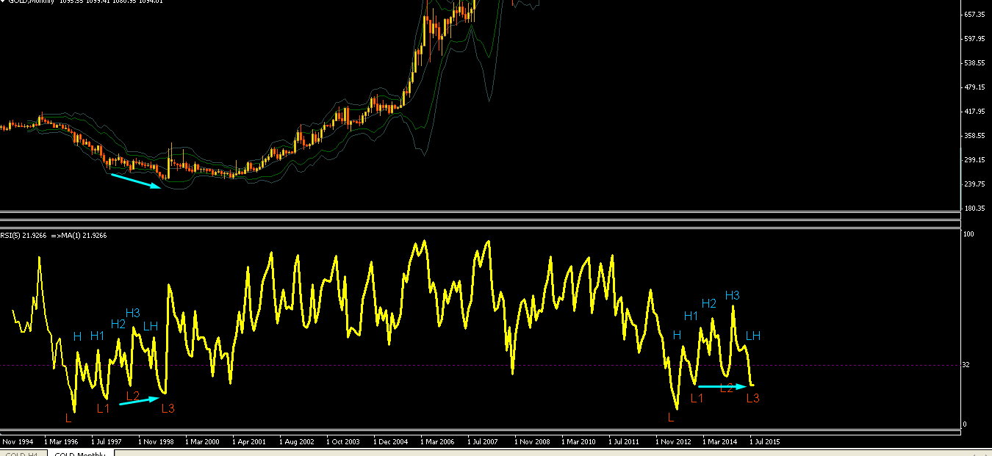Screen dimensions: 992x456
Task: Click the 239.75 price scale value
Action: point(974,184)
